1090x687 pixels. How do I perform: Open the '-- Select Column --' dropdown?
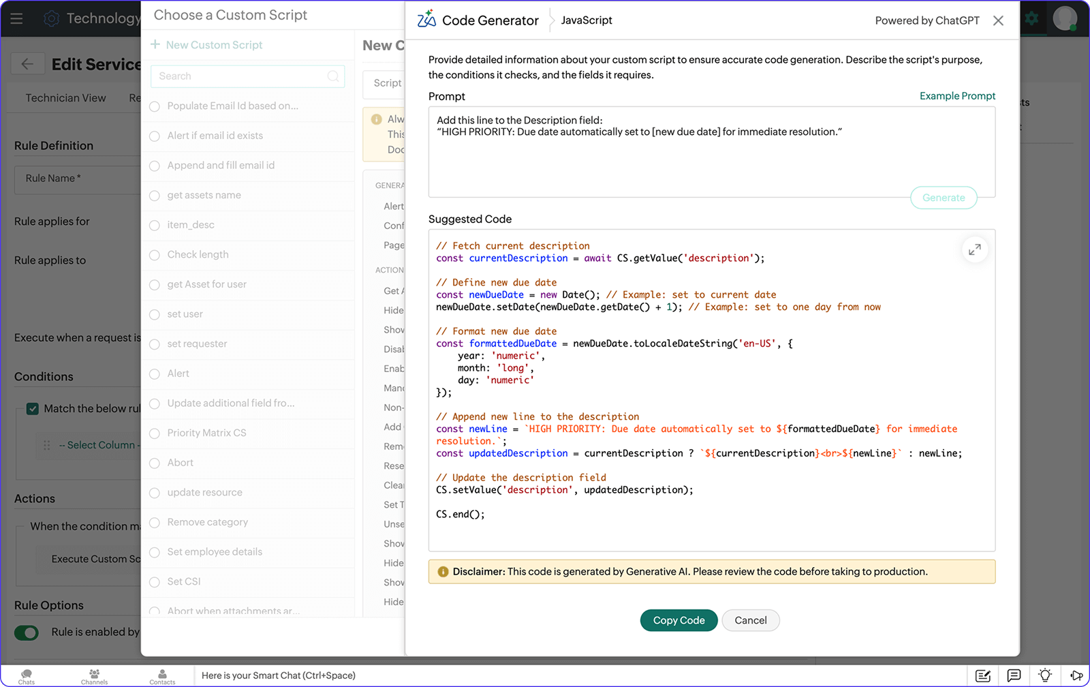[x=95, y=444]
